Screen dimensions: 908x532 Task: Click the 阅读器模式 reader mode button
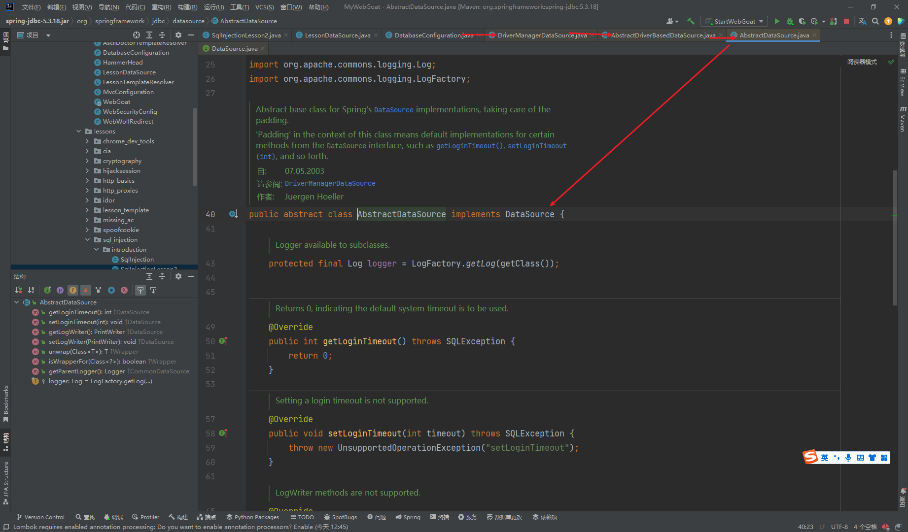(x=862, y=62)
